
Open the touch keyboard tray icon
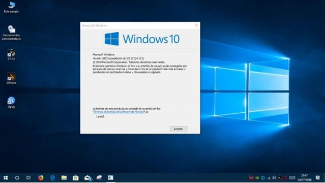(292, 178)
